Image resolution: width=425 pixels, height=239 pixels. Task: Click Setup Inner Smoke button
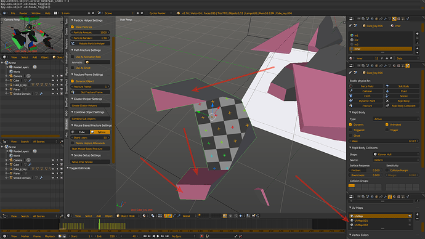pyautogui.click(x=91, y=162)
